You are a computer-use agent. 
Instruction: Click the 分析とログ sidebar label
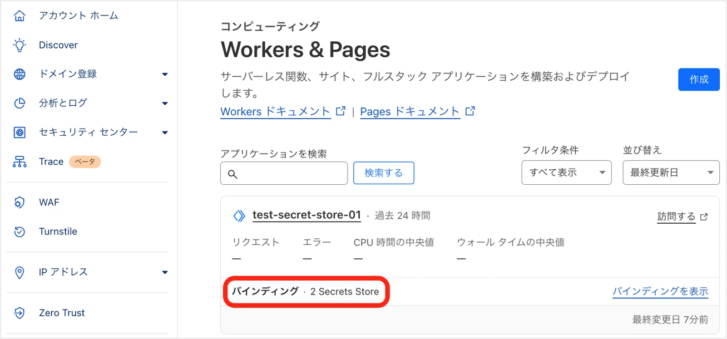(63, 103)
